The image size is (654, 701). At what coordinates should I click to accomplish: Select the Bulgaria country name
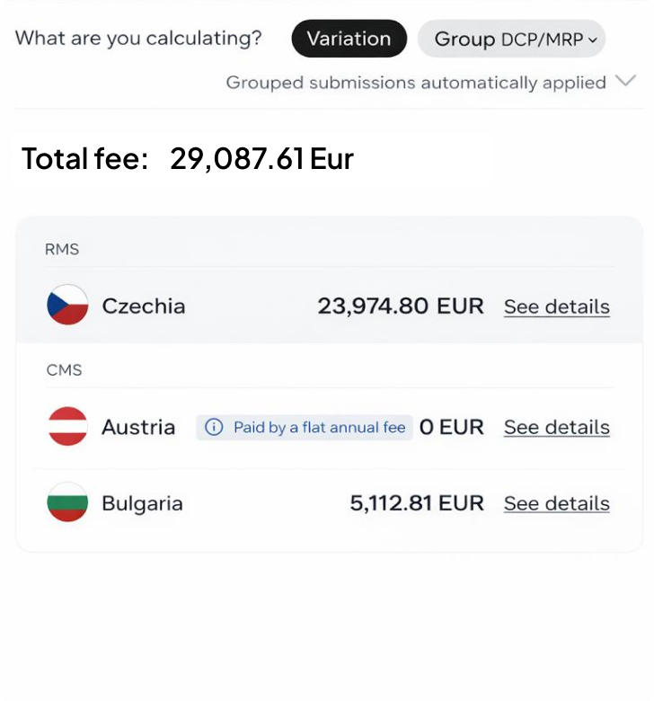142,503
